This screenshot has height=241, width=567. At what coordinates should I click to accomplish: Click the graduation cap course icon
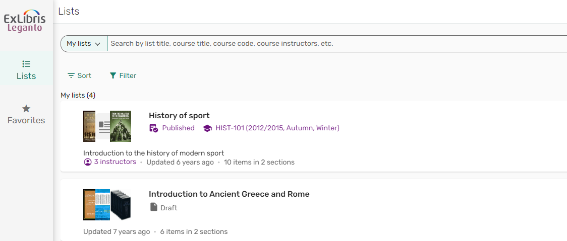click(207, 128)
